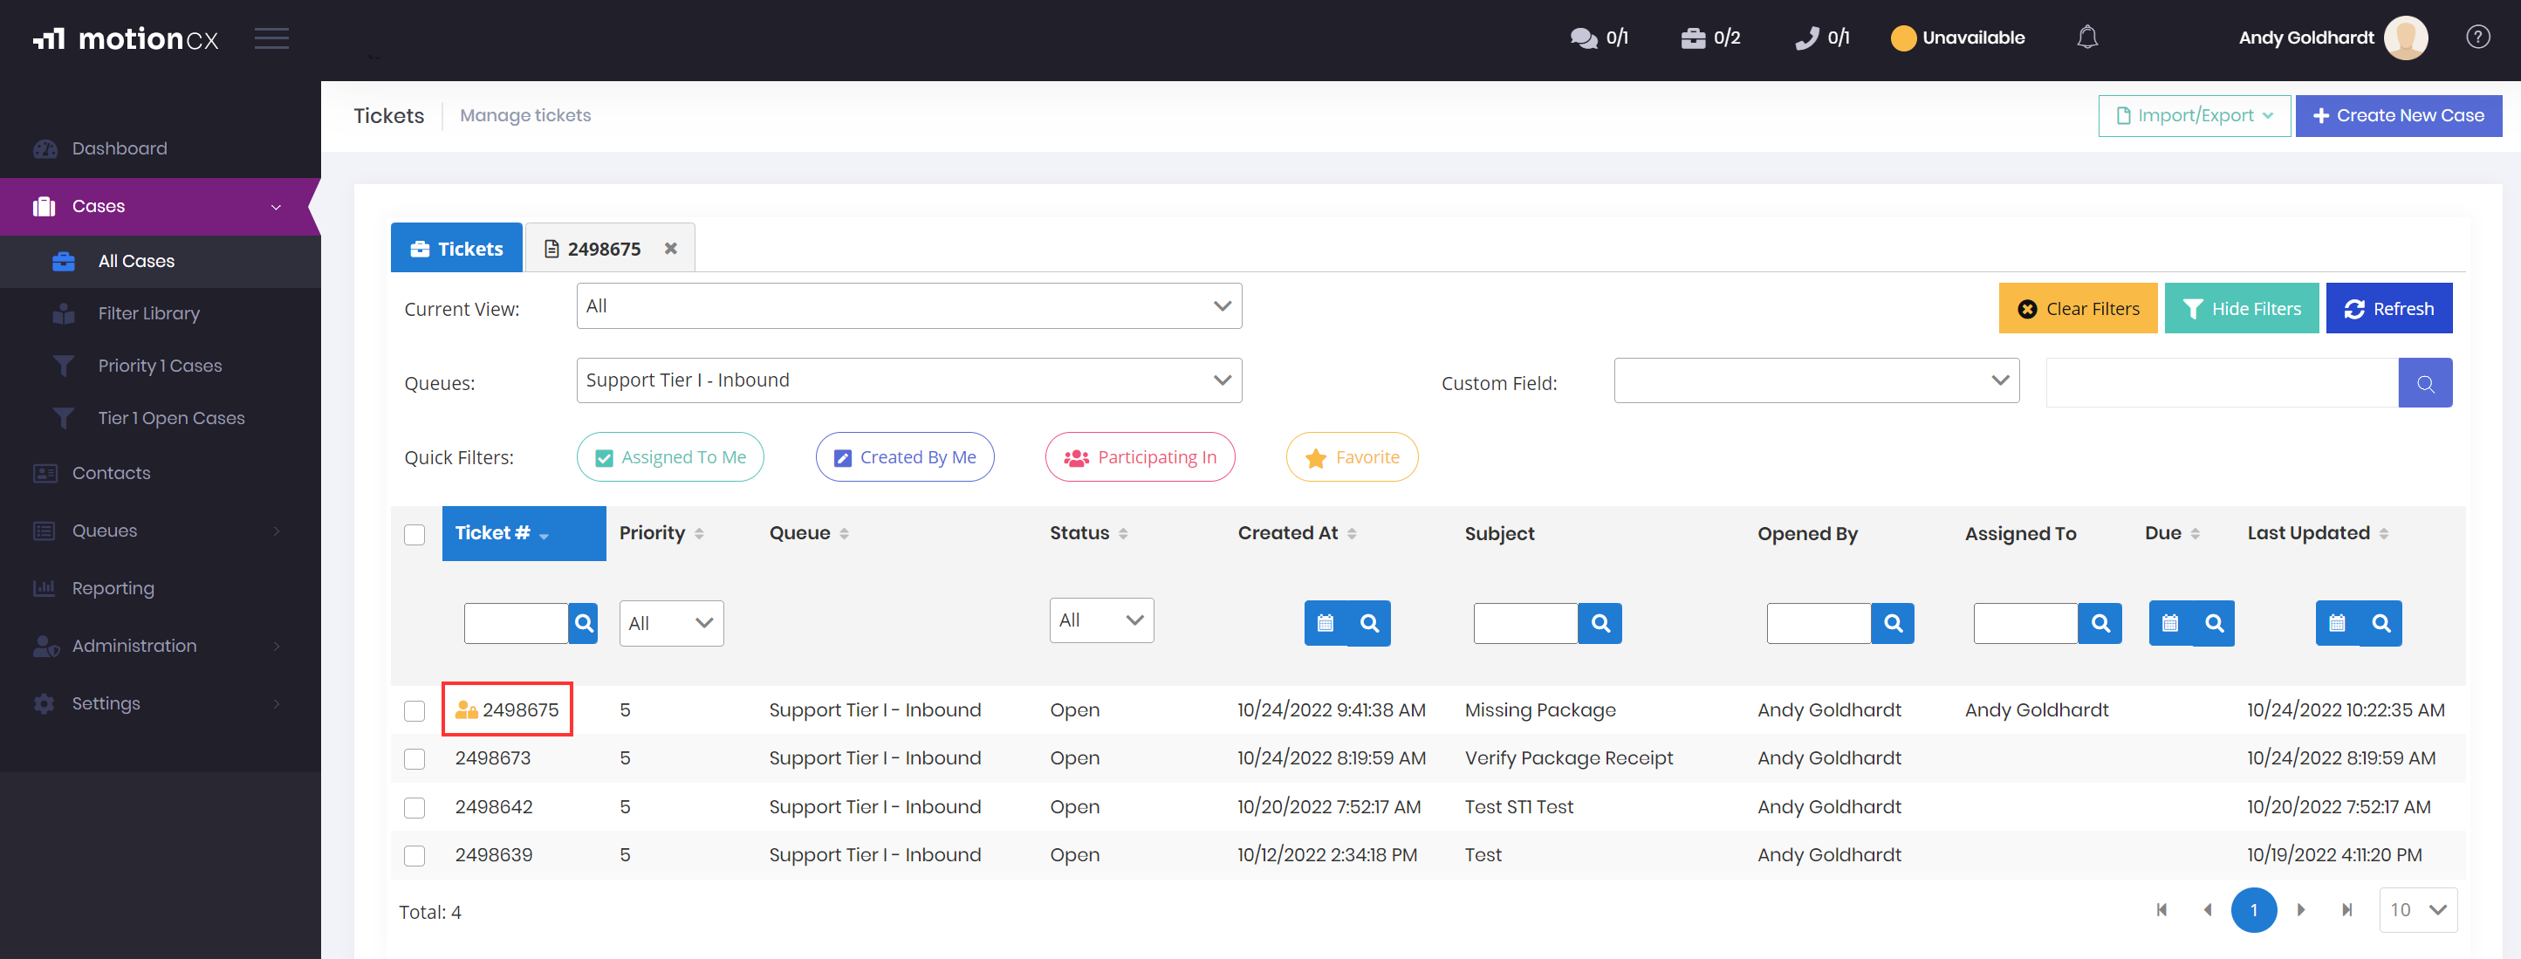Screen dimensions: 2521x959
Task: Open the Status filter dropdown
Action: tap(1102, 620)
